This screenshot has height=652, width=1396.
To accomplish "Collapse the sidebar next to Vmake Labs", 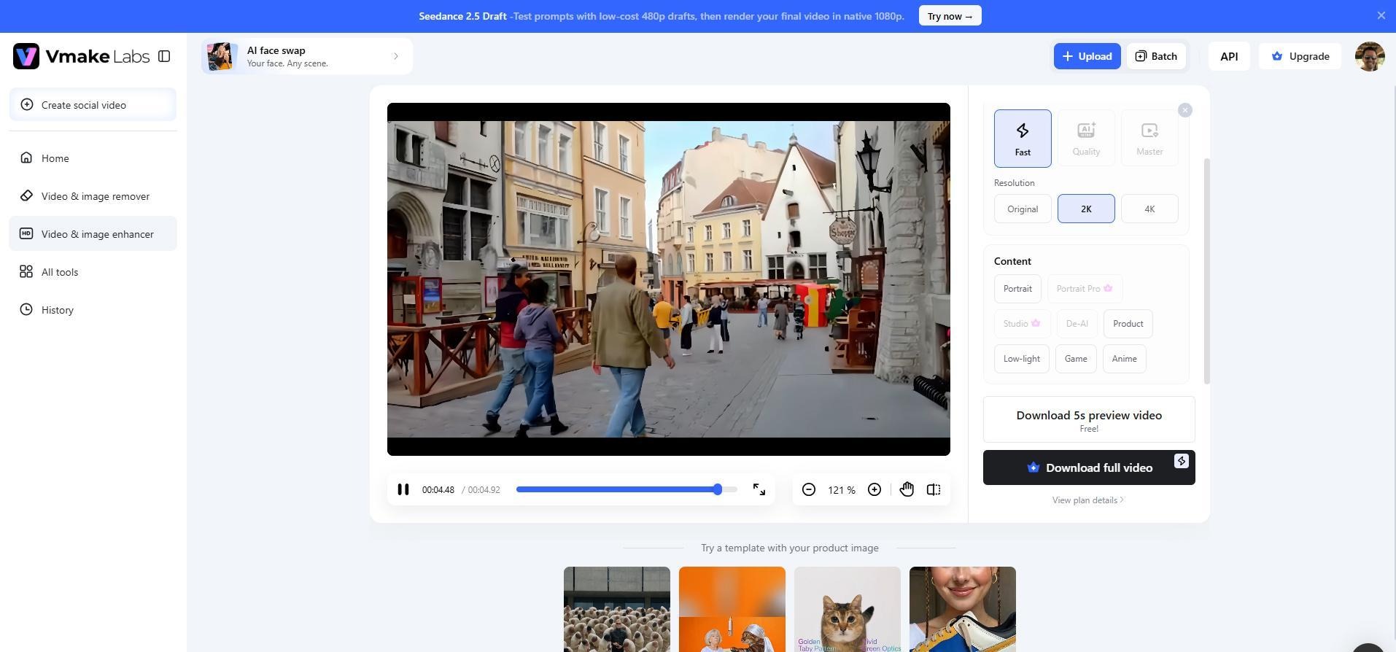I will click(164, 56).
